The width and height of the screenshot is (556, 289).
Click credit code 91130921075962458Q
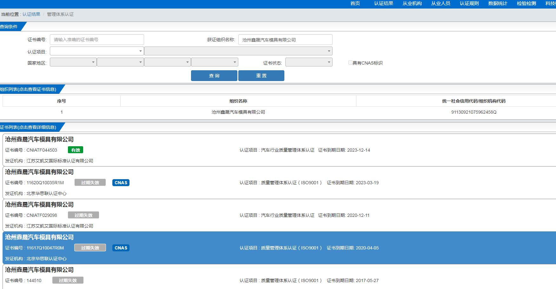(474, 112)
